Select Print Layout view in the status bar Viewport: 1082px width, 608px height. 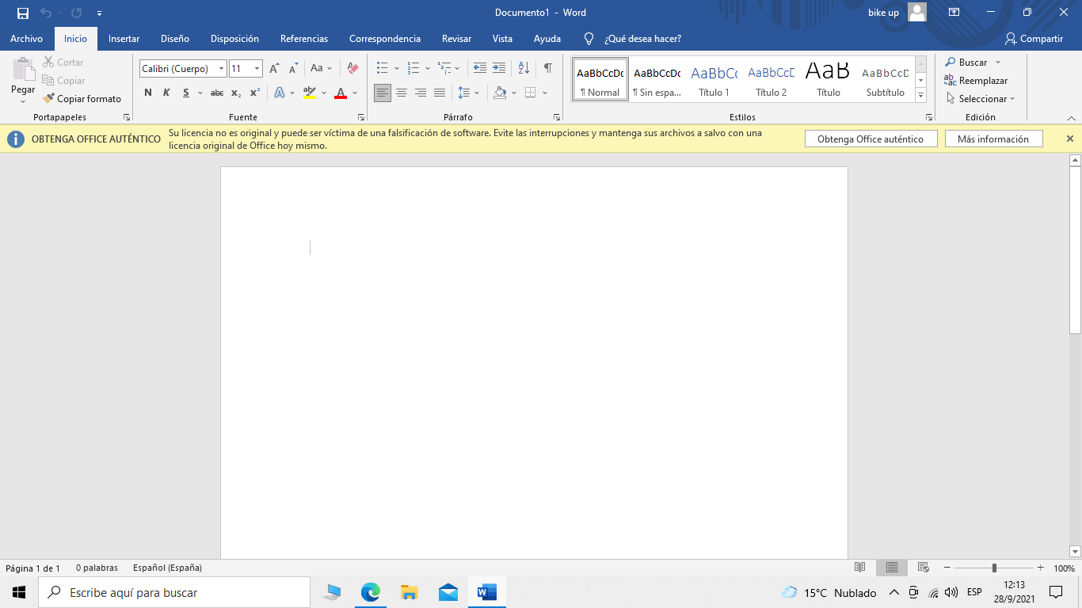click(x=892, y=568)
